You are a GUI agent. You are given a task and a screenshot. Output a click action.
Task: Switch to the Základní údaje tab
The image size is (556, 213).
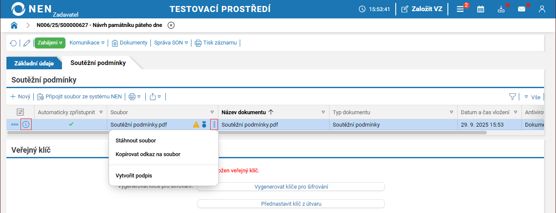[x=34, y=63]
